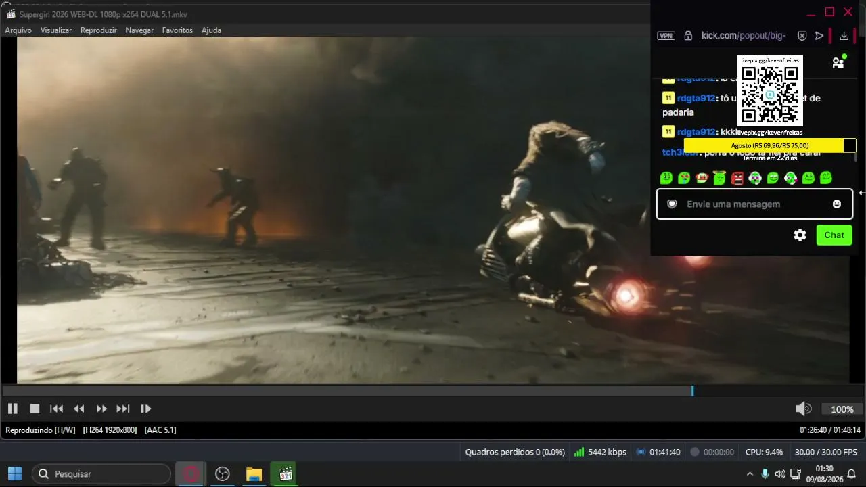Open the browser downloads icon
This screenshot has width=866, height=487.
tap(844, 36)
